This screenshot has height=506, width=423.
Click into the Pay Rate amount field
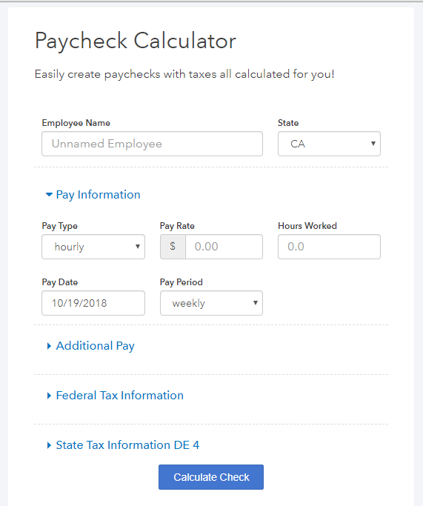pyautogui.click(x=224, y=247)
